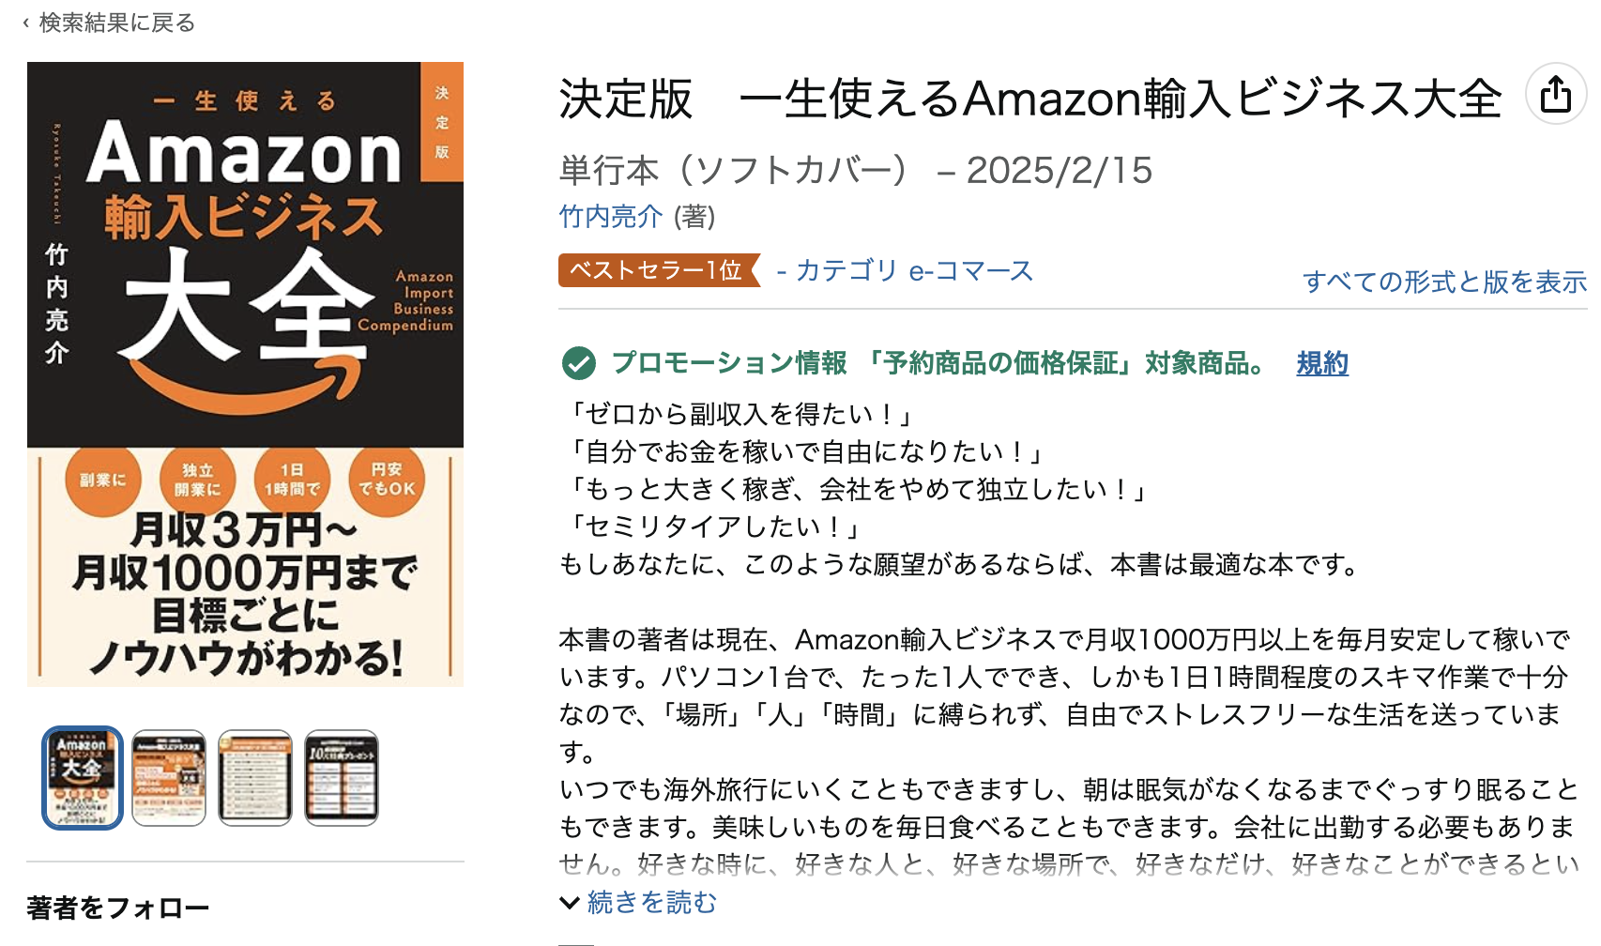Click the プロモーション情報 green text
The image size is (1601, 946).
click(729, 363)
